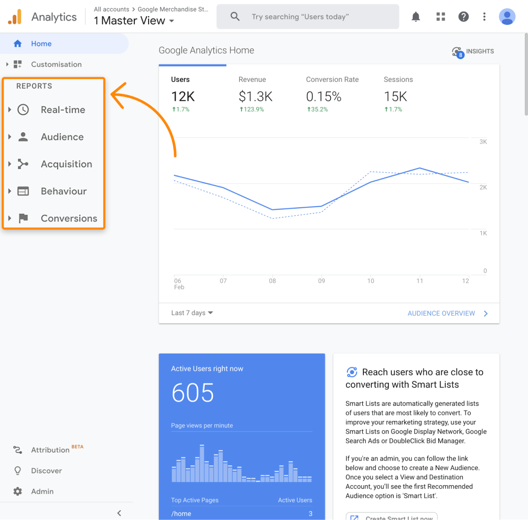Viewport: 528px width, 520px height.
Task: Click the notifications bell icon
Action: tap(416, 16)
